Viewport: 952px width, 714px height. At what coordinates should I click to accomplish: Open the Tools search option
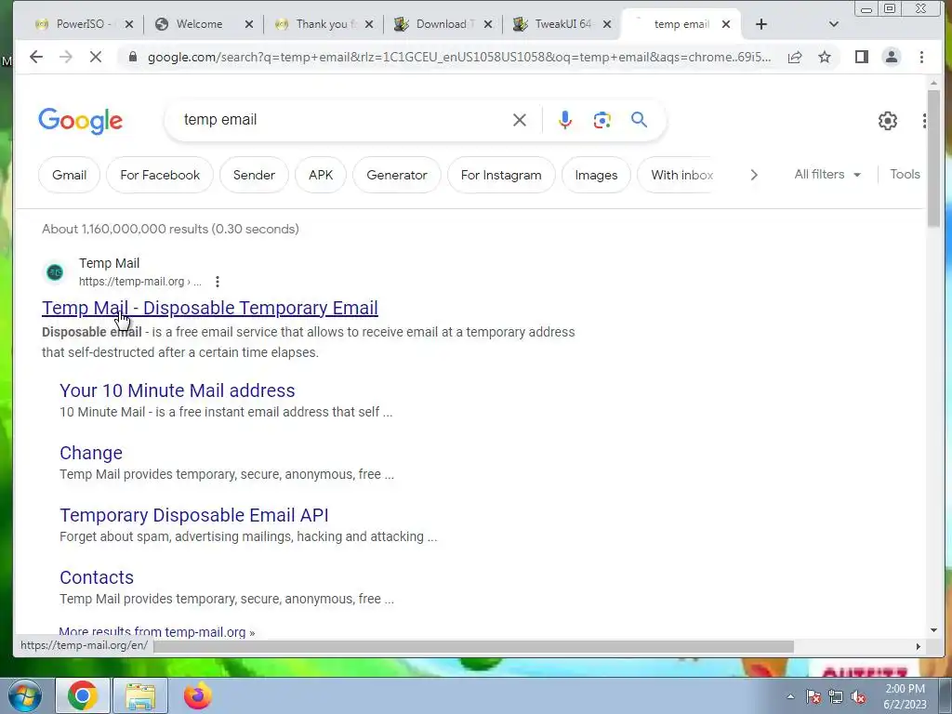point(905,174)
